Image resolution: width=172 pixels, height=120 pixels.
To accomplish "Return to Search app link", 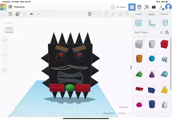I will tap(6, 2).
